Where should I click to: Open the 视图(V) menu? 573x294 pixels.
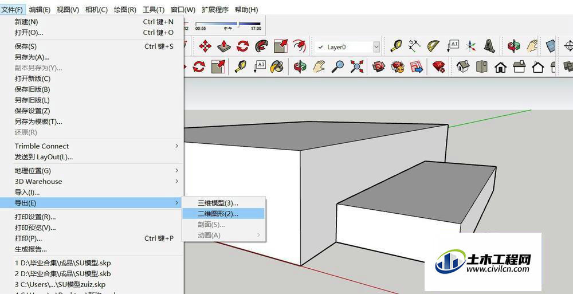click(x=68, y=10)
